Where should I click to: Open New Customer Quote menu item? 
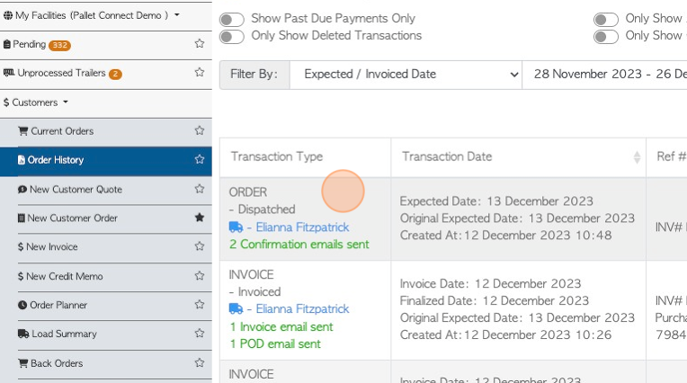76,190
